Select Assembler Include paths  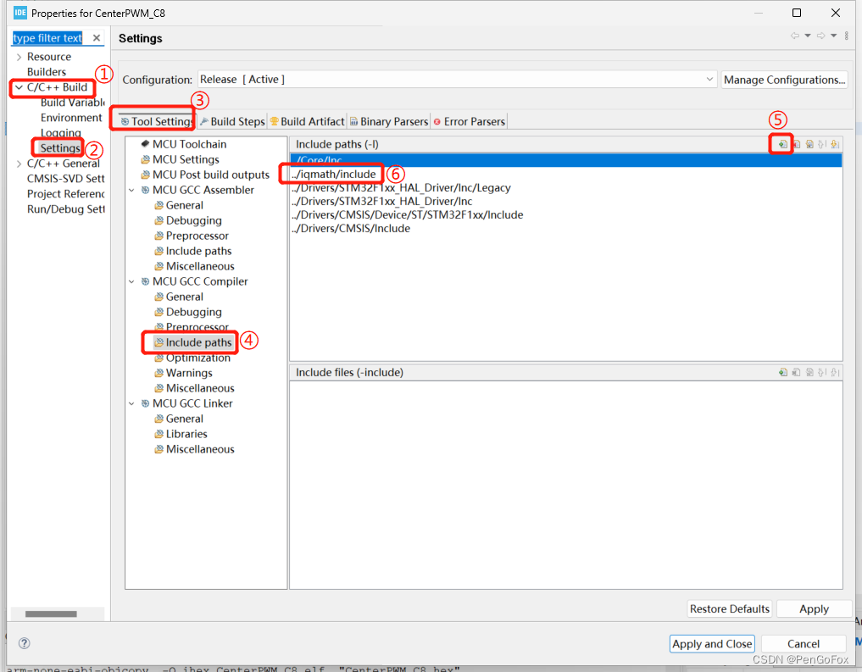pos(193,251)
